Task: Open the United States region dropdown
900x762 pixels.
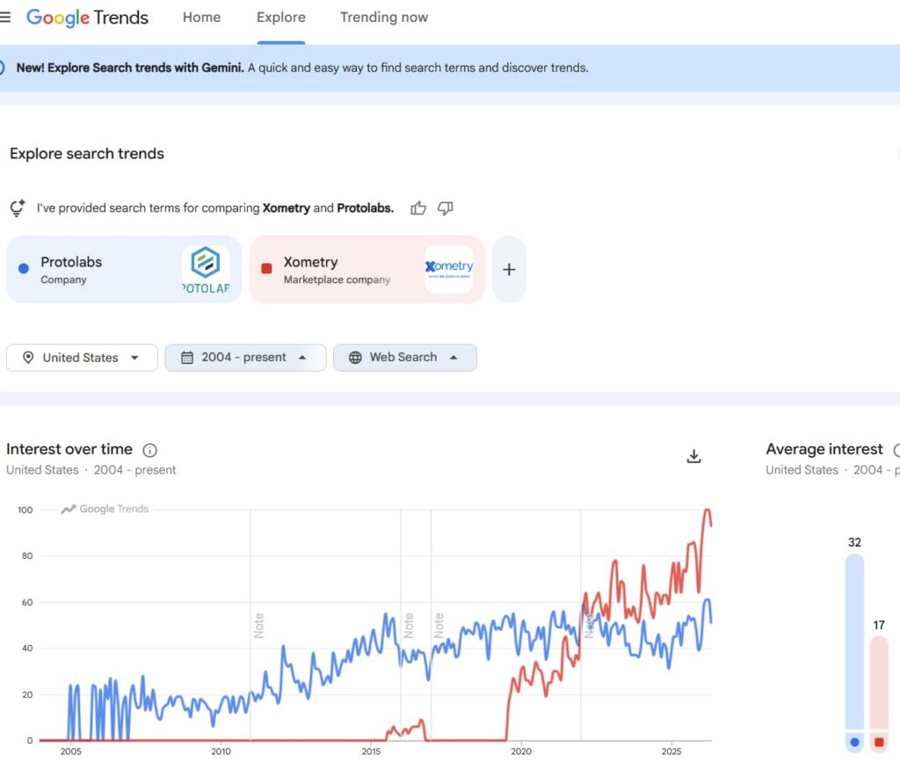Action: click(82, 358)
